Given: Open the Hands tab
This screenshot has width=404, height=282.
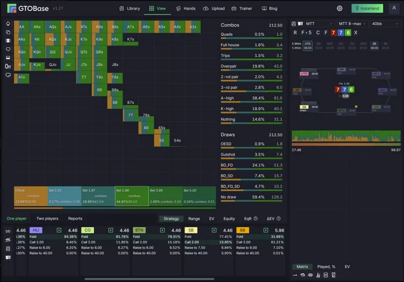Looking at the screenshot, I should [186, 9].
